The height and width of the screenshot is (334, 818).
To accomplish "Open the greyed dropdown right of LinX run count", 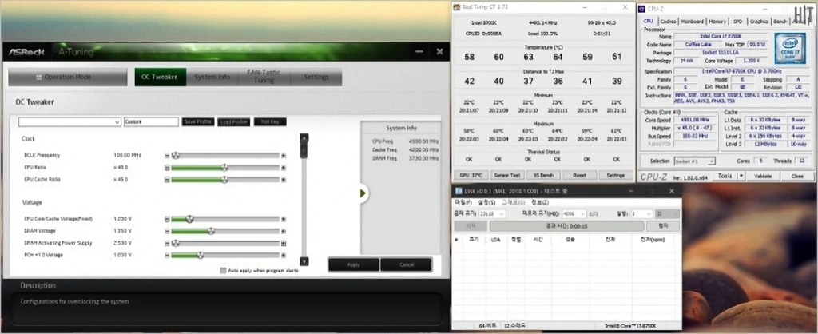I will point(667,214).
